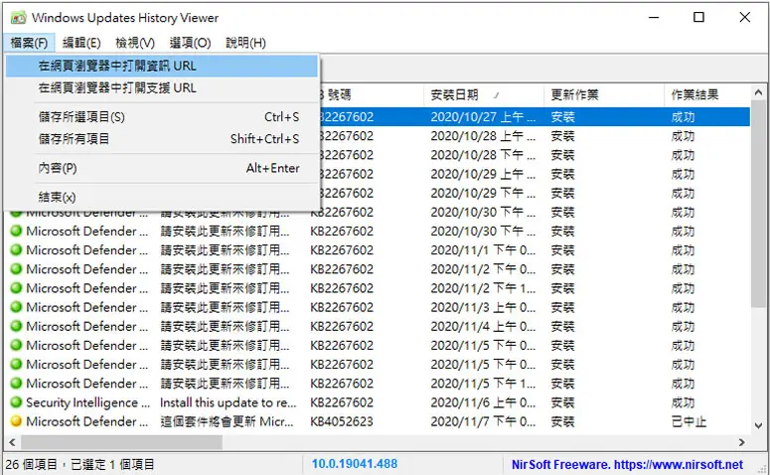Click the green icon beside the 2020/11/4 update
Screen dimensions: 770x475
pos(16,326)
